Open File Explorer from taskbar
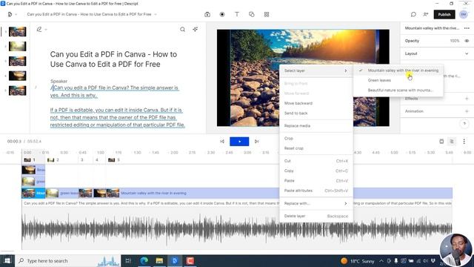474x267 pixels. pos(159,260)
